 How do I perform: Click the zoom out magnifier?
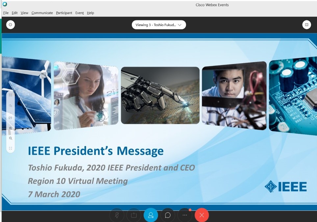point(11,138)
